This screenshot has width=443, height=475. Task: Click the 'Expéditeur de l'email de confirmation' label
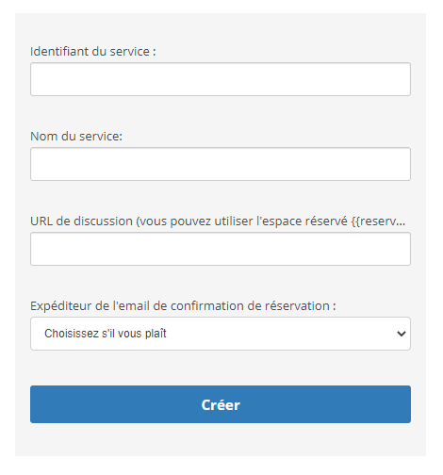click(183, 306)
